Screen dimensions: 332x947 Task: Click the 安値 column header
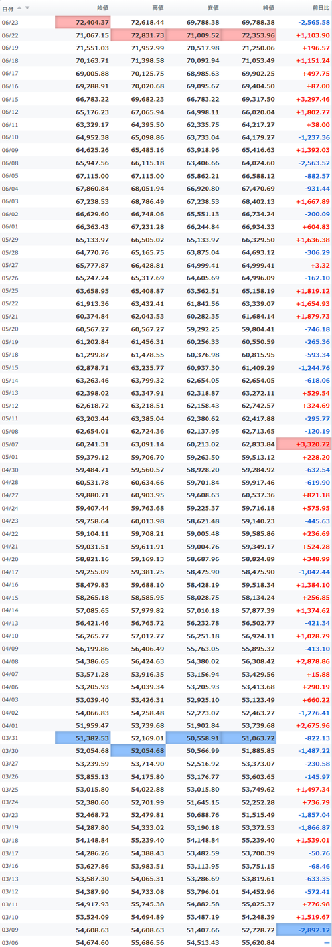(x=212, y=8)
